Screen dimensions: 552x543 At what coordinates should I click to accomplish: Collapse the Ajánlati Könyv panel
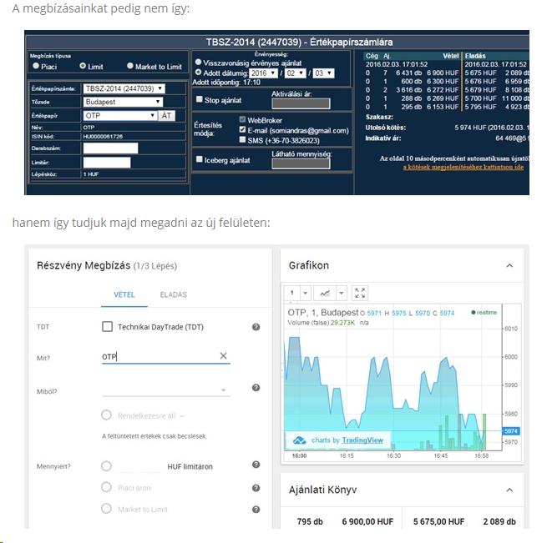click(509, 490)
